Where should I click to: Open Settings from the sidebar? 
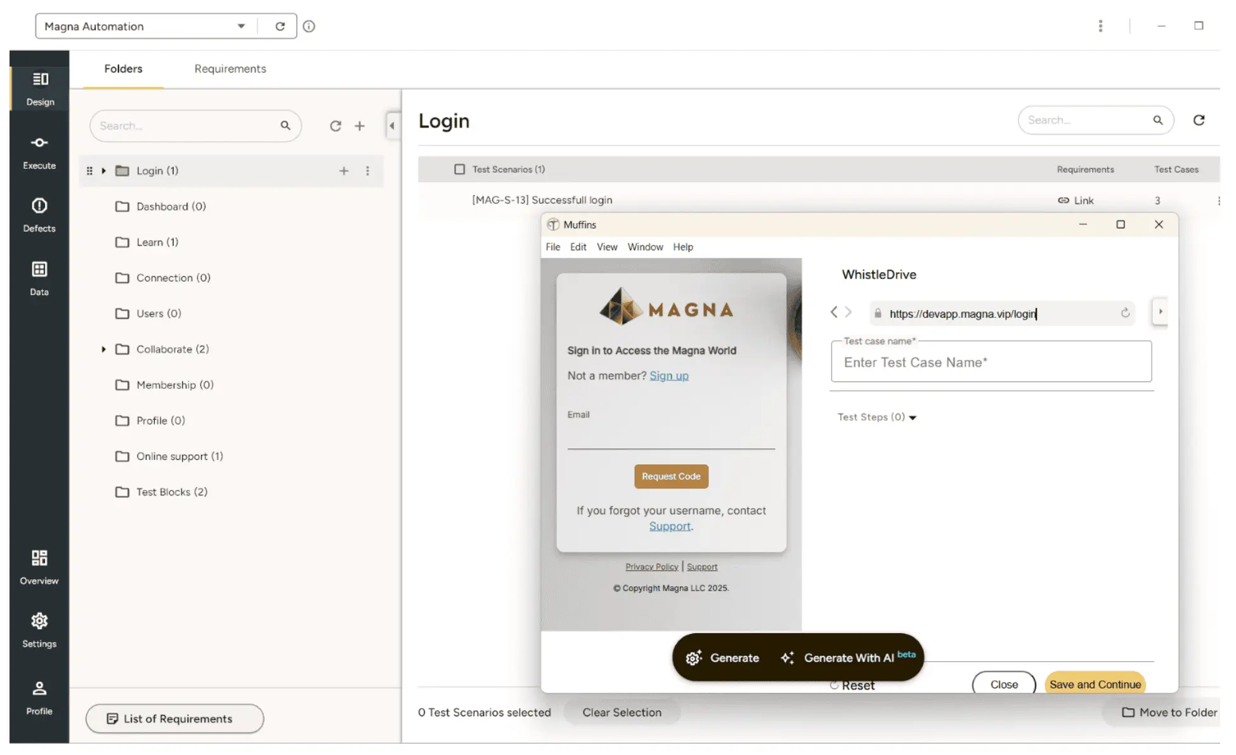(39, 629)
